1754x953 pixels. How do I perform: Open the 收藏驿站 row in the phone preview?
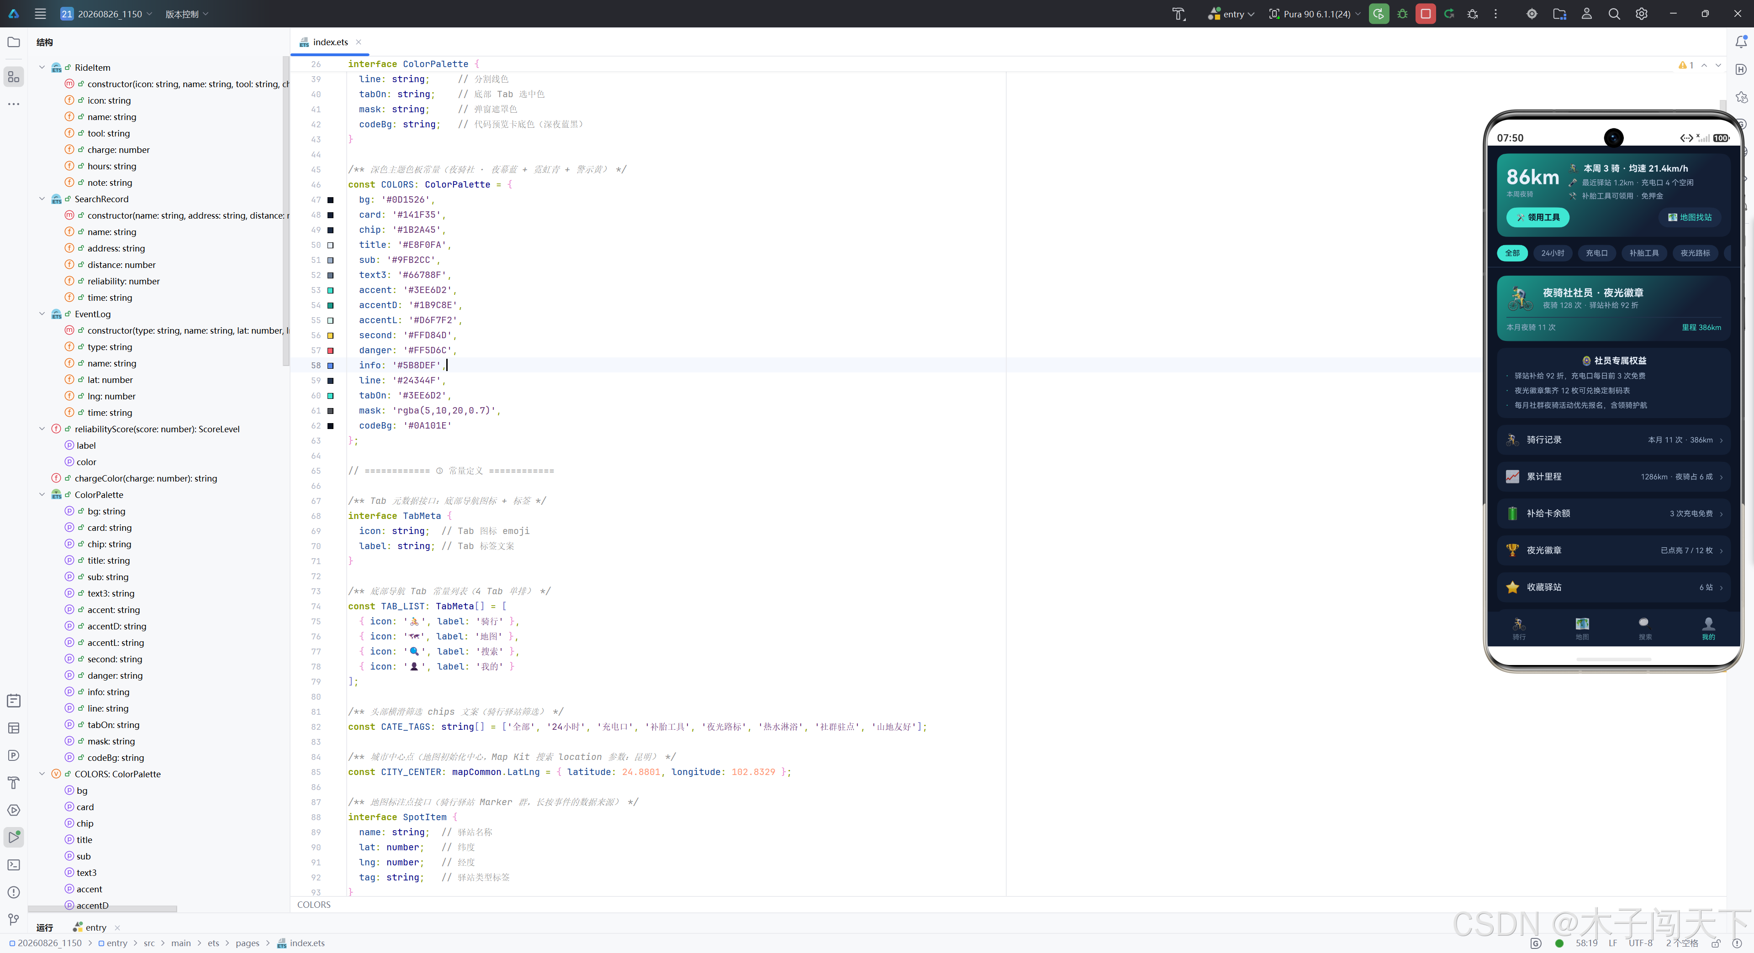1614,586
